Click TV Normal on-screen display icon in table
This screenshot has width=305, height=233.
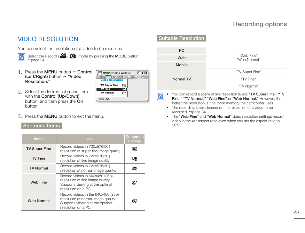click(134, 168)
